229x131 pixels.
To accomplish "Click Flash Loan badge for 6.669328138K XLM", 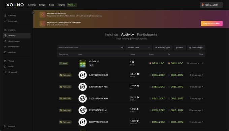I will pyautogui.click(x=65, y=75).
